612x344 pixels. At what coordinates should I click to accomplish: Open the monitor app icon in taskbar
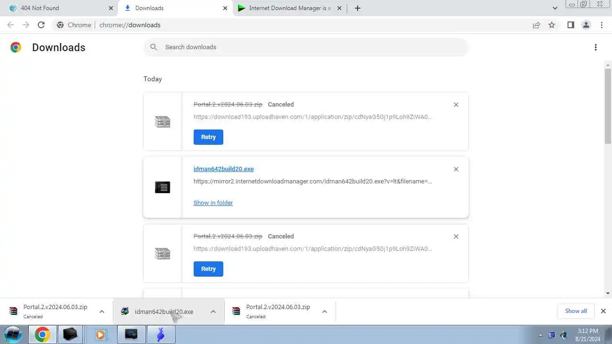131,334
